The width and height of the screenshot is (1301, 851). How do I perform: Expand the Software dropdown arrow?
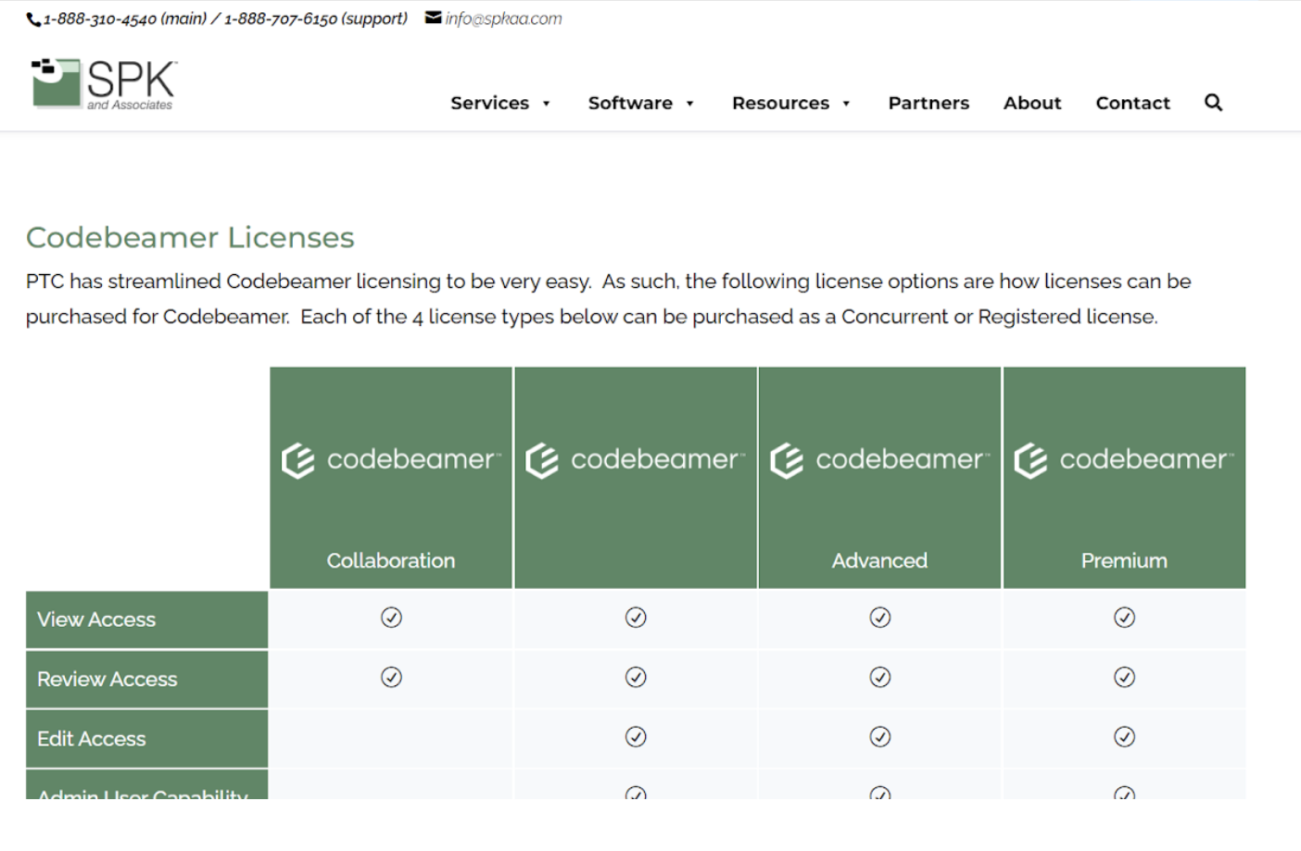pos(690,104)
